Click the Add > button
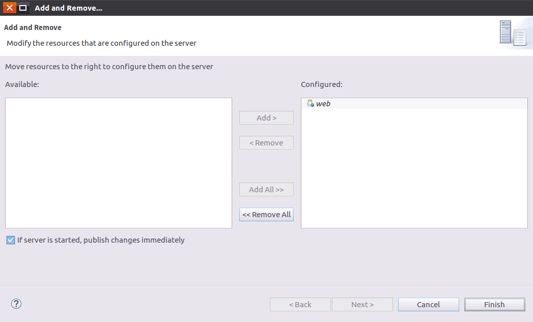This screenshot has height=322, width=533. click(x=267, y=118)
